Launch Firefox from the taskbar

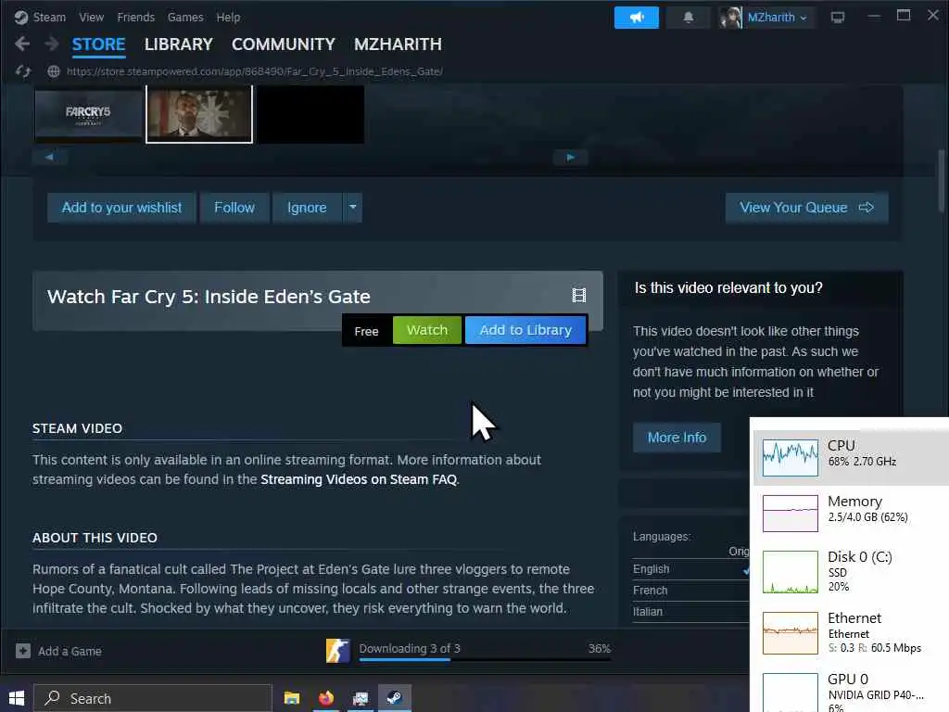pos(326,698)
